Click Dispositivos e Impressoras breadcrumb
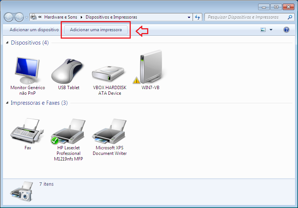298x208 pixels. tap(111, 17)
